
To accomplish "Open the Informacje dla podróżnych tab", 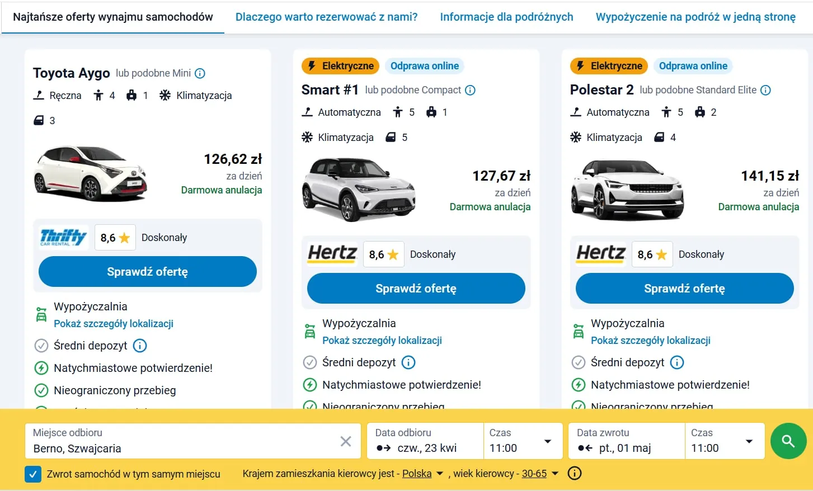I will click(506, 16).
